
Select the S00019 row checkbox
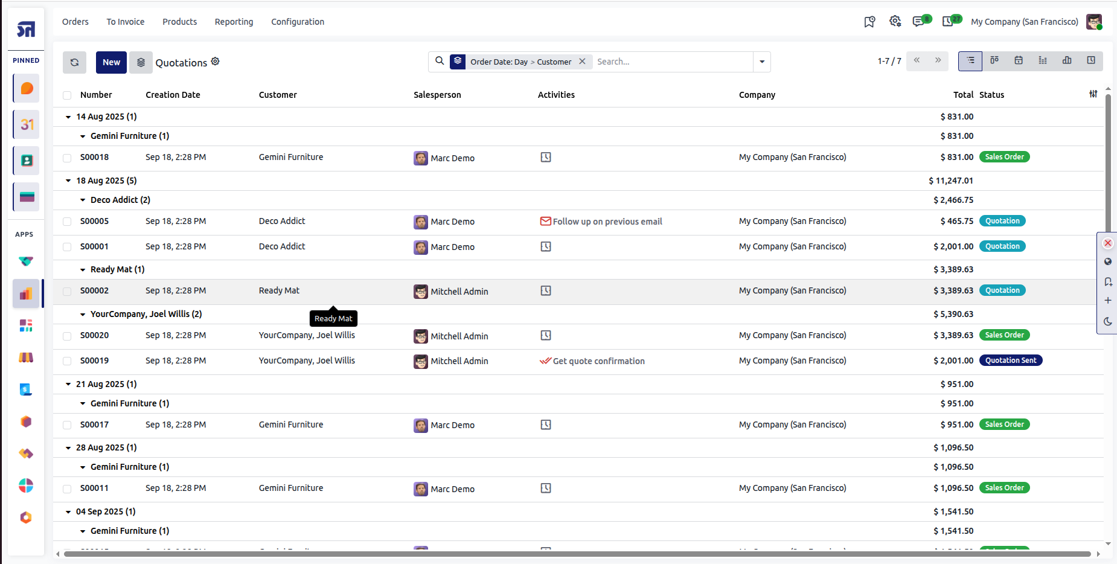click(x=67, y=361)
